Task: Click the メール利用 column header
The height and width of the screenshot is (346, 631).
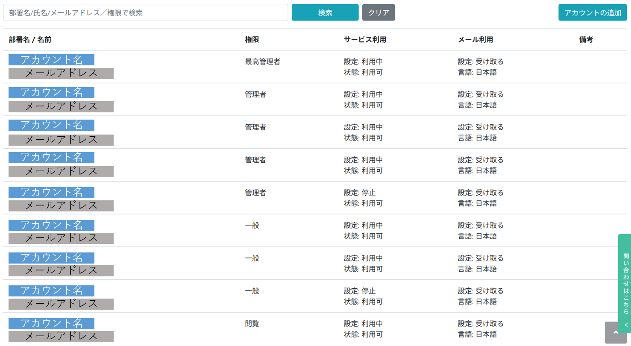Action: pos(475,40)
